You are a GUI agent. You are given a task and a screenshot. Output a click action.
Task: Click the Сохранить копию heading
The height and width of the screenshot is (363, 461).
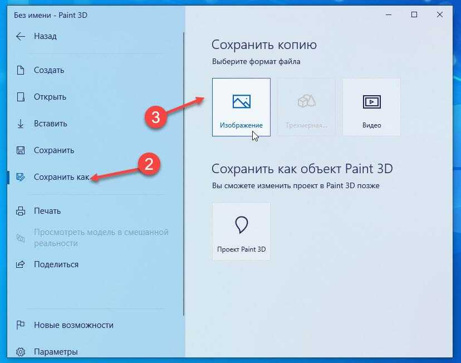(x=264, y=45)
